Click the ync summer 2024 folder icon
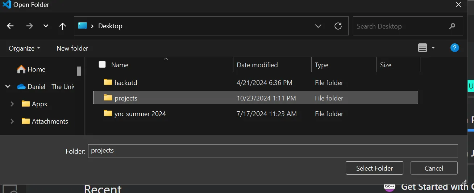This screenshot has height=193, width=474. (108, 113)
